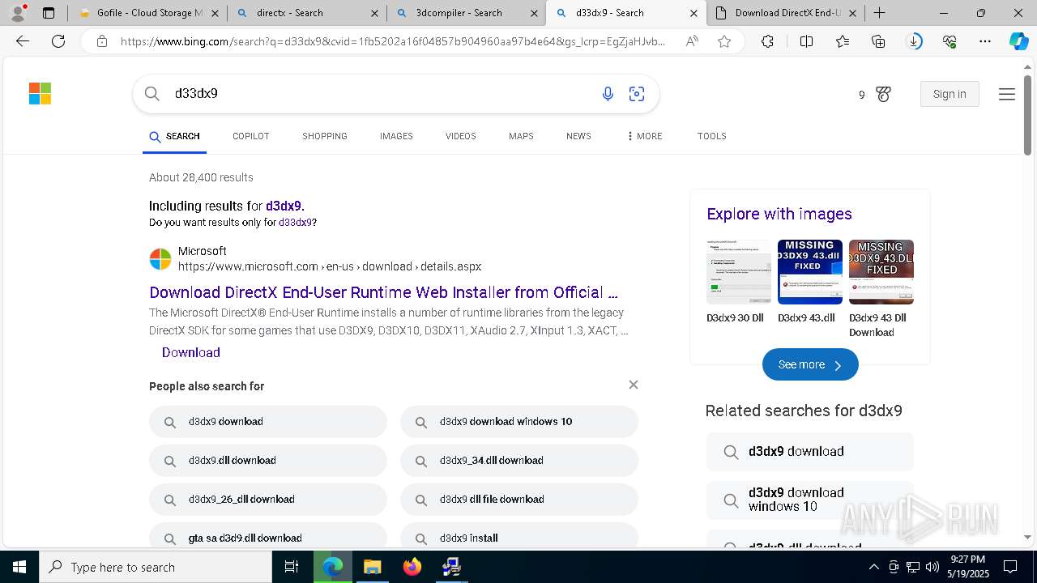Refresh the current Bing page
The width and height of the screenshot is (1037, 583).
point(58,41)
